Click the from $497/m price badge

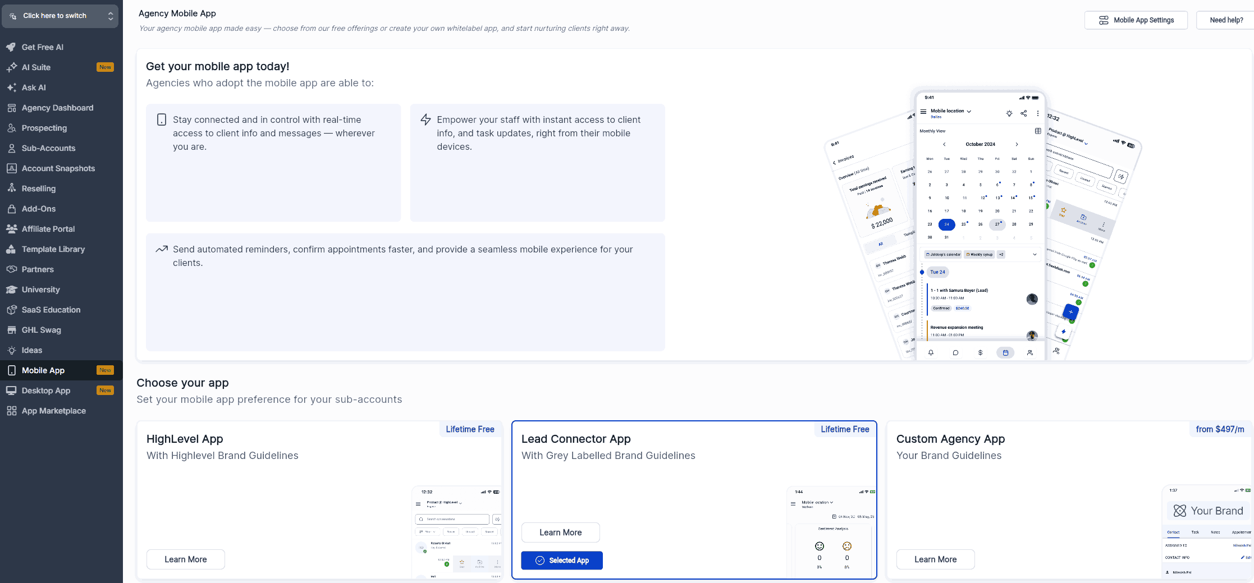coord(1220,429)
